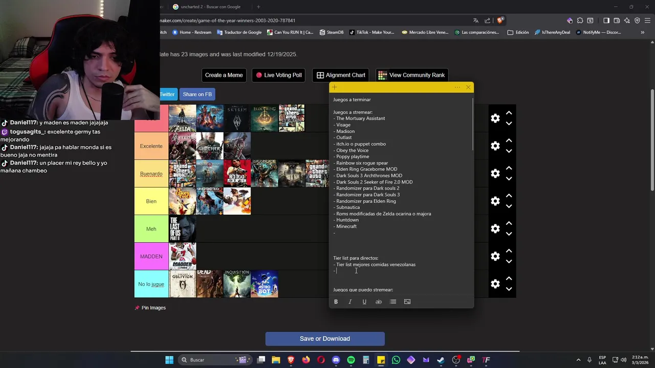
Task: Open the Alignment Chart button
Action: coord(341,75)
